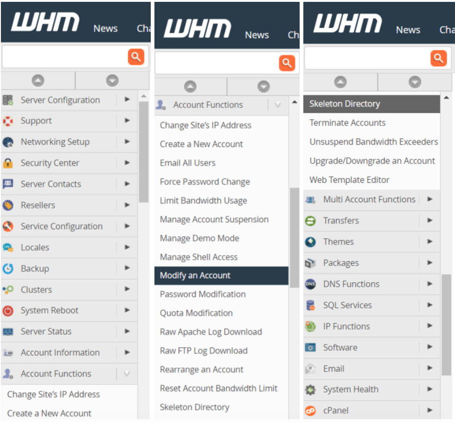Click the Email envelope icon
The width and height of the screenshot is (455, 422).
310,369
